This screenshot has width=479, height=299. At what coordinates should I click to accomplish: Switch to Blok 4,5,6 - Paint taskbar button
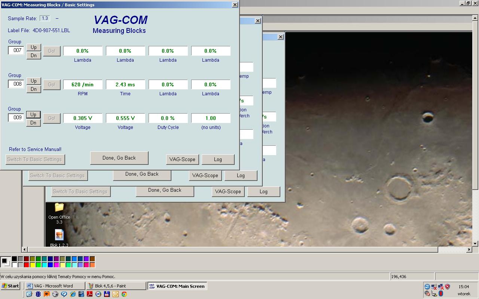(x=116, y=286)
